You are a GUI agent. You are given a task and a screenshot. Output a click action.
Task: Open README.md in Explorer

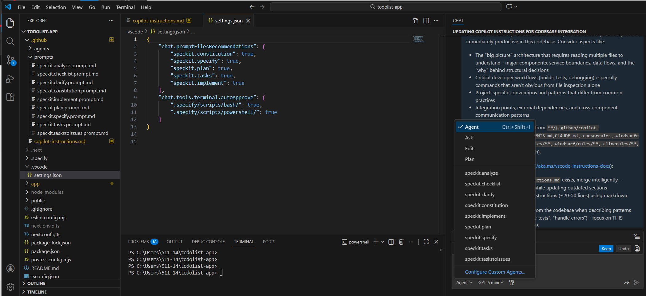(45, 268)
